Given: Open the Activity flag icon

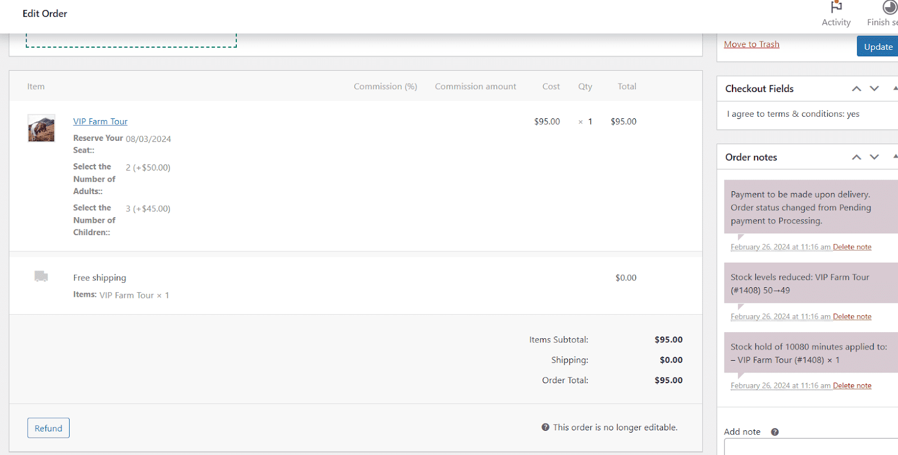Looking at the screenshot, I should click(836, 7).
